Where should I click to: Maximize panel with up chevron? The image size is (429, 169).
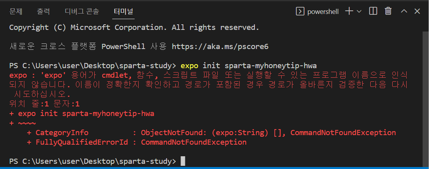(404, 12)
